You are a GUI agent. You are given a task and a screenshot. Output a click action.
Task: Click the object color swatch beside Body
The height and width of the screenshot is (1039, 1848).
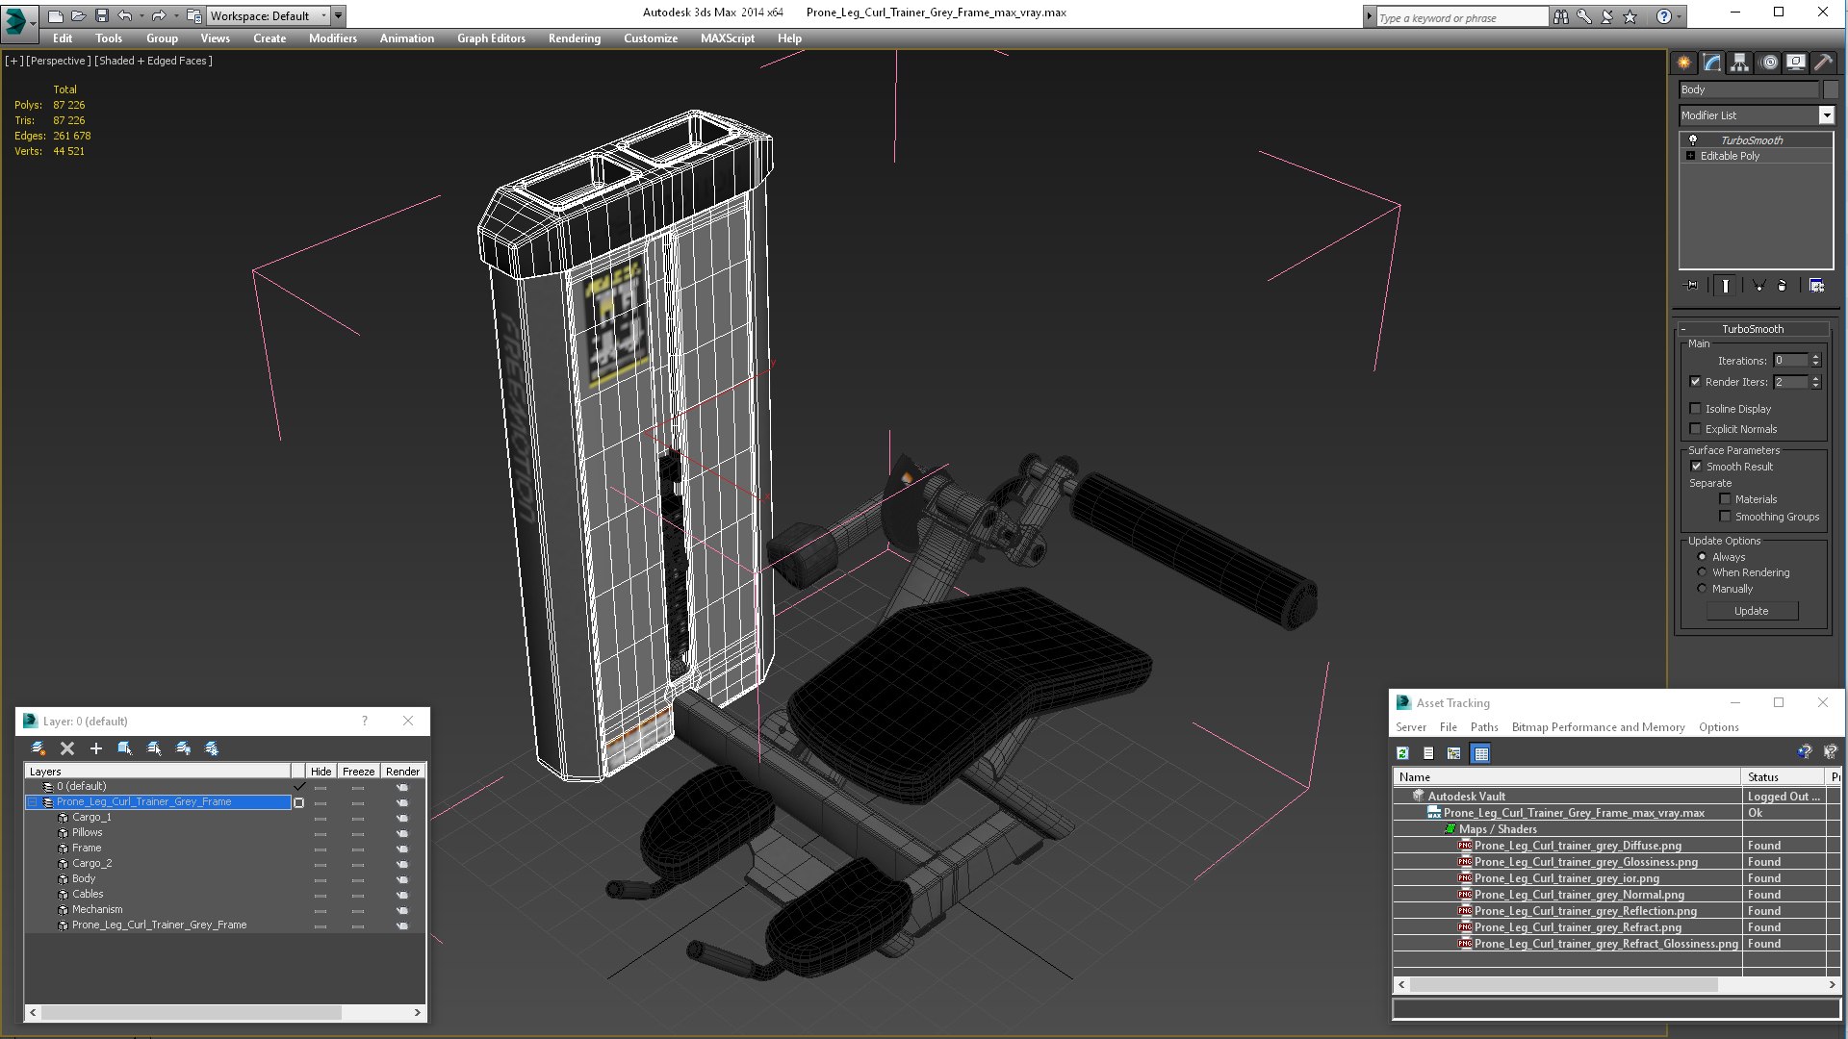(1831, 89)
